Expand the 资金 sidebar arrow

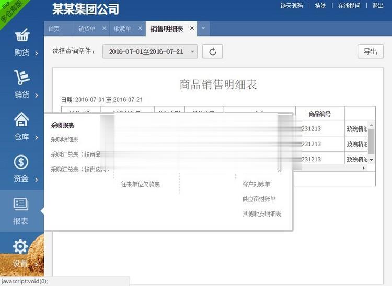(37, 180)
